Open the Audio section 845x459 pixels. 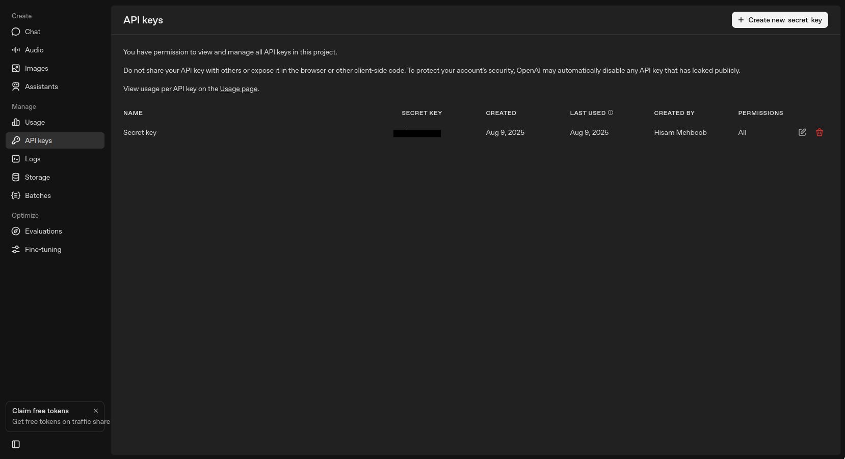[x=34, y=50]
